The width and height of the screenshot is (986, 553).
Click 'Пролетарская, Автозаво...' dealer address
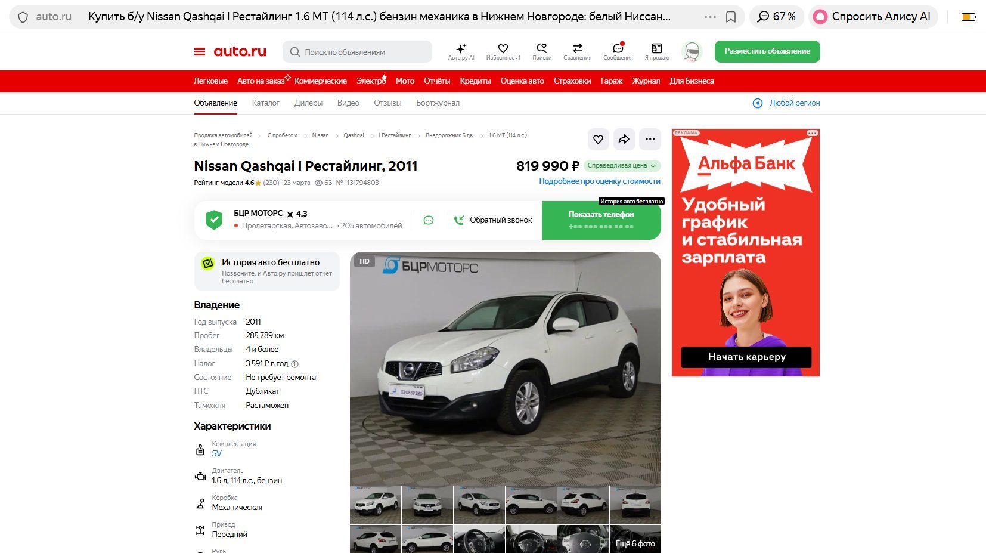tap(287, 226)
